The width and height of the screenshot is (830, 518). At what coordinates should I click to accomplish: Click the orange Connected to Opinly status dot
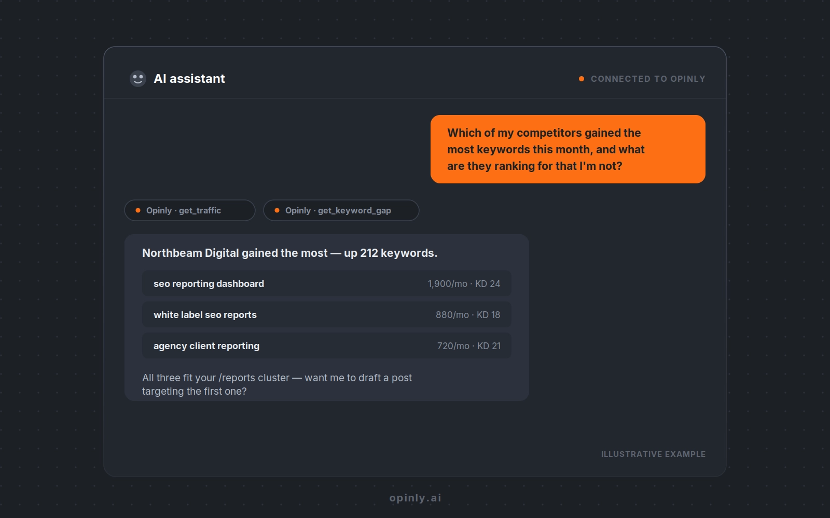582,79
